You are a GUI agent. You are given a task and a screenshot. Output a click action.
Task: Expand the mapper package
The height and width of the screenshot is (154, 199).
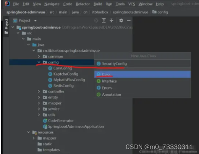coord(39,103)
